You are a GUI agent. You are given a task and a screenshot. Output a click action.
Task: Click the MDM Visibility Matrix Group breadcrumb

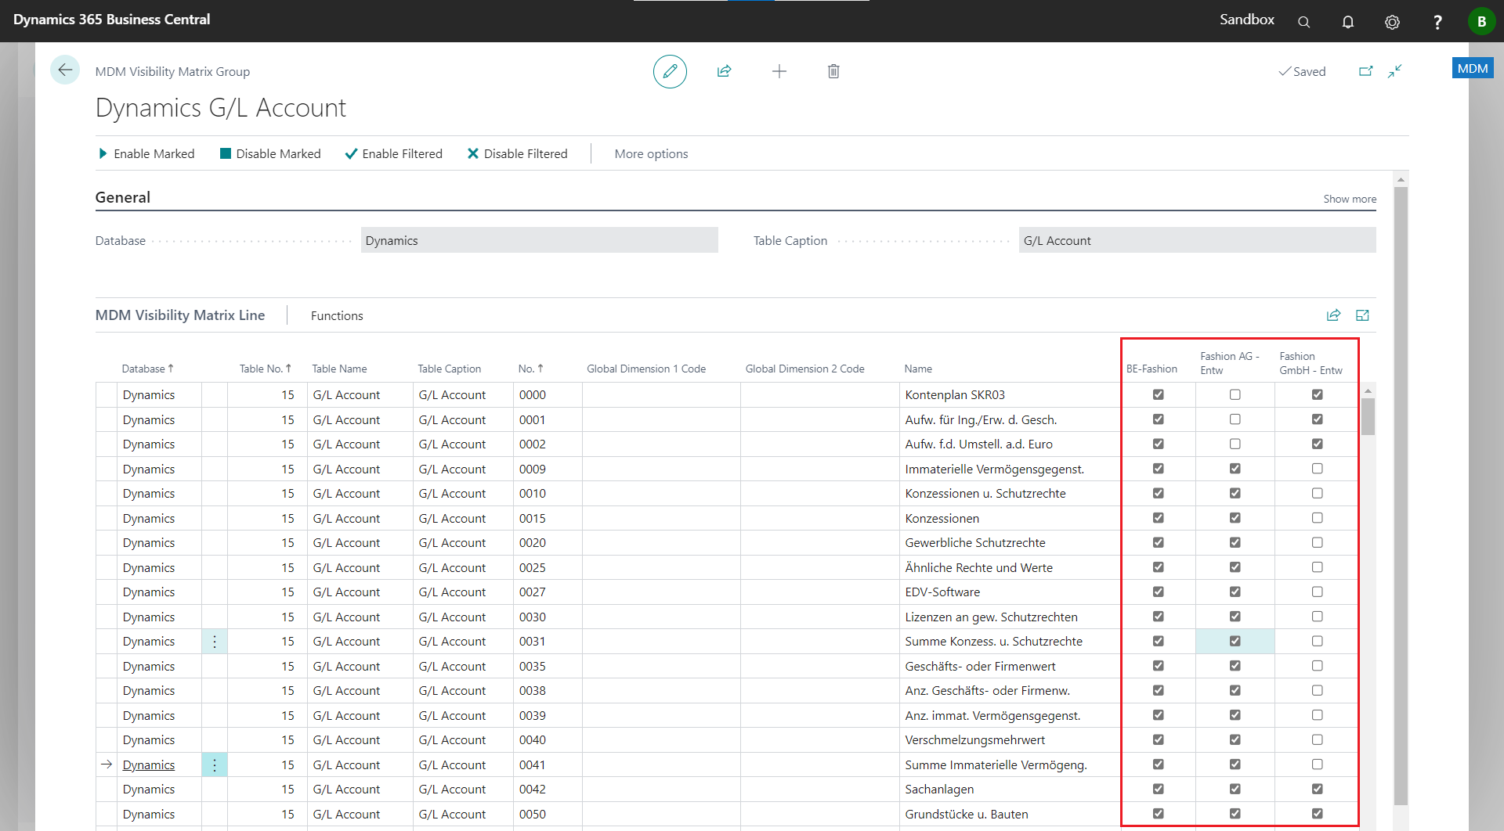click(x=172, y=71)
